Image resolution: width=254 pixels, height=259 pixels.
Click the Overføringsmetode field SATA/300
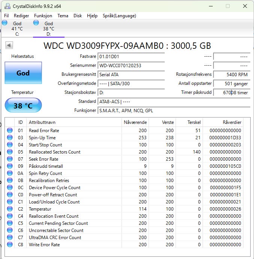pos(131,83)
